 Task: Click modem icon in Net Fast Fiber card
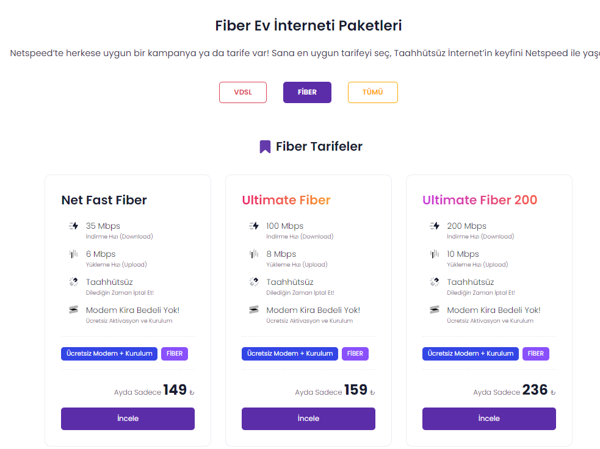74,310
